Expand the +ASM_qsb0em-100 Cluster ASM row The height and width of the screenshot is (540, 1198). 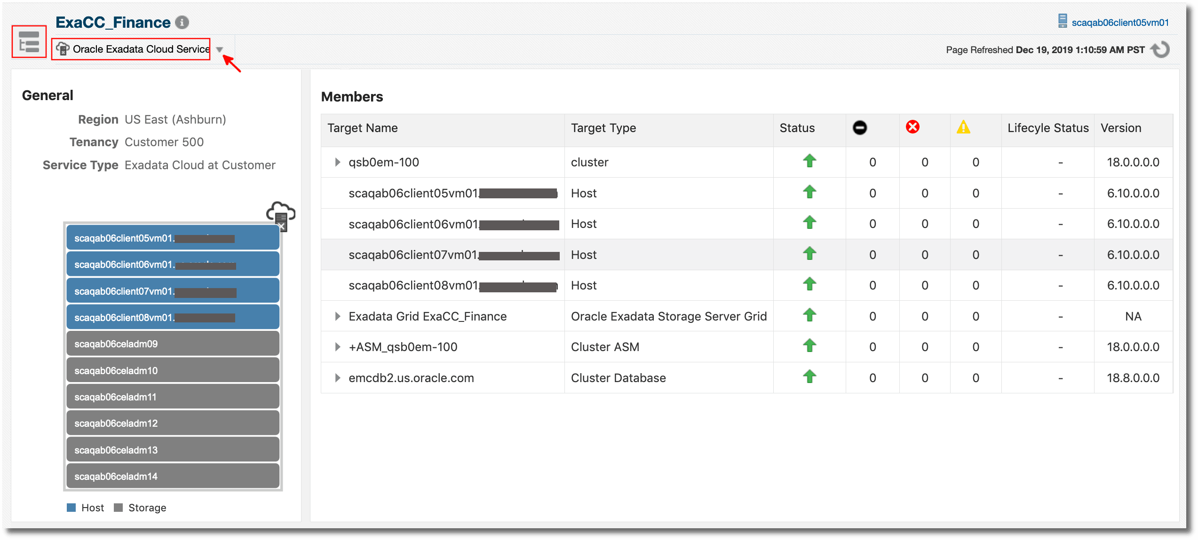click(x=337, y=347)
